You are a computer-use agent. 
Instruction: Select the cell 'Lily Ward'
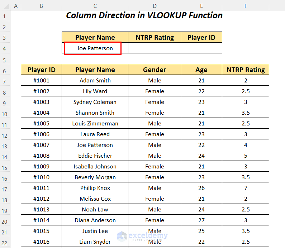point(95,91)
